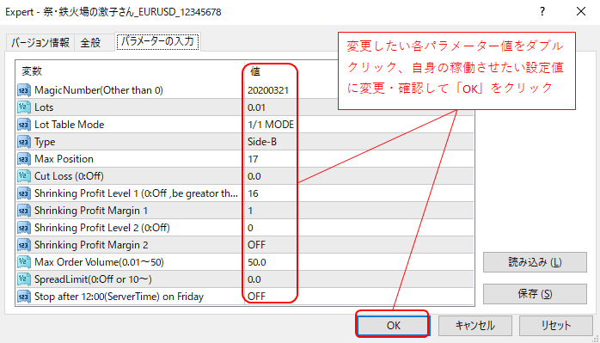600x343 pixels.
Task: Click the SpreadLimit row icon
Action: 24,279
